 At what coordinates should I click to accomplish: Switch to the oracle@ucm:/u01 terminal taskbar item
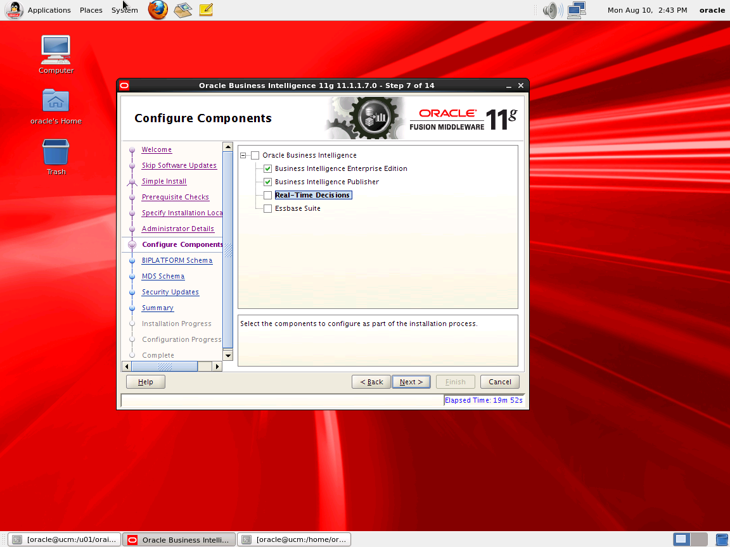(64, 539)
